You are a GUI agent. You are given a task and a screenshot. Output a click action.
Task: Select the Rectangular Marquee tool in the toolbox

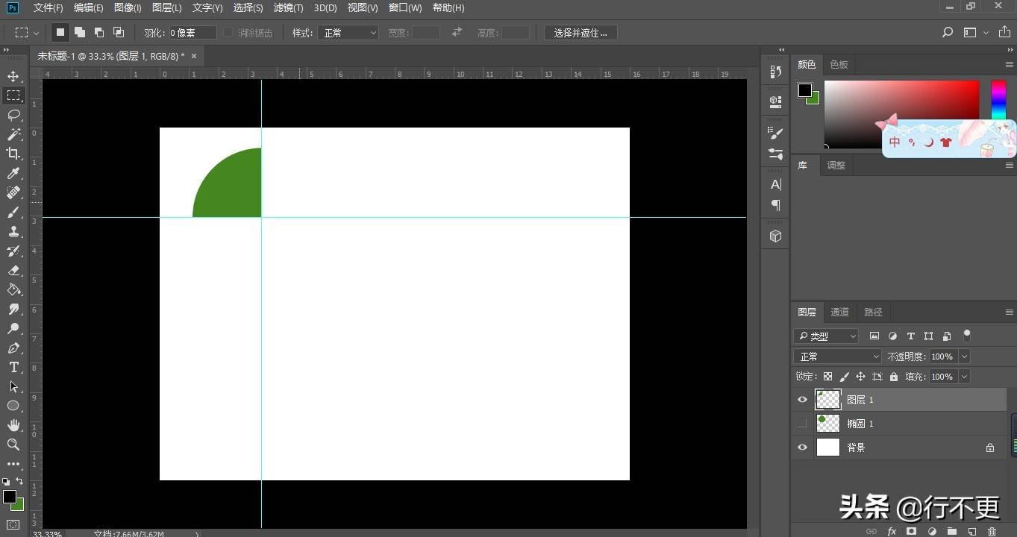coord(13,95)
